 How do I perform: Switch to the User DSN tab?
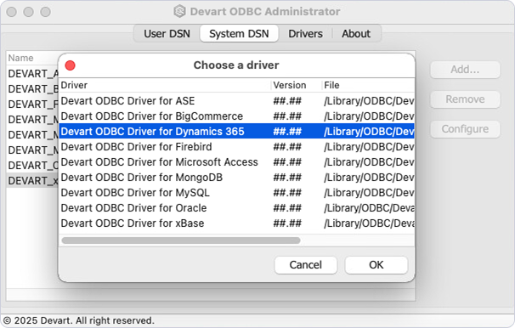coord(167,33)
